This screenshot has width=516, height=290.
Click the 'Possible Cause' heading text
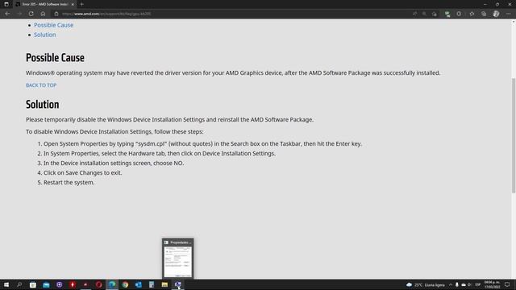pos(55,58)
